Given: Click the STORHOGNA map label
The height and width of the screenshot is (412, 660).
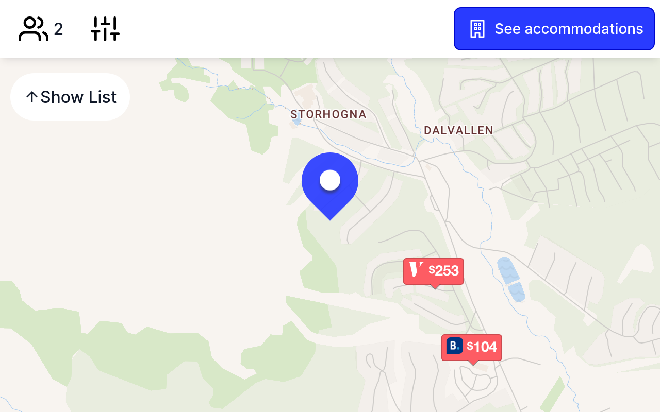Looking at the screenshot, I should (x=328, y=114).
